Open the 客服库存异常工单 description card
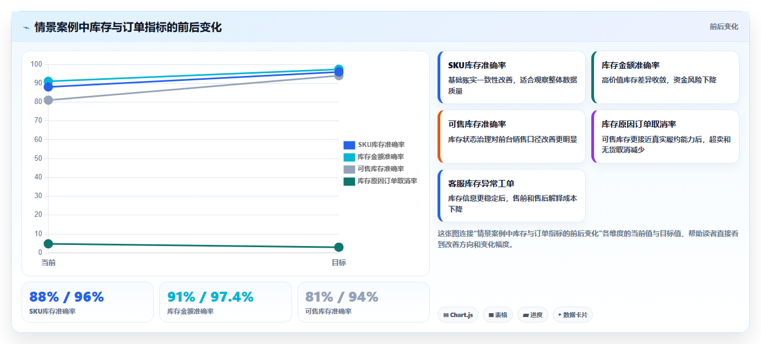This screenshot has width=761, height=344. (511, 195)
